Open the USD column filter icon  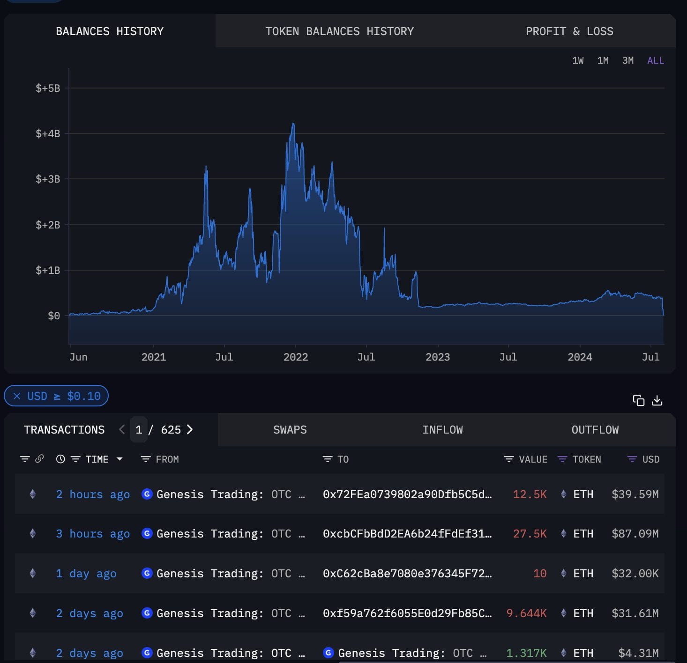(632, 459)
